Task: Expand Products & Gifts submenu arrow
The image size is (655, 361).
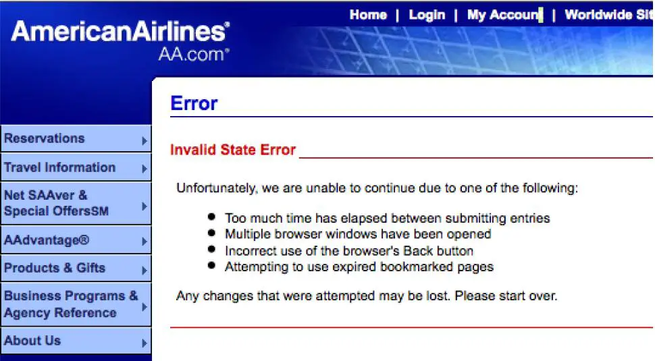Action: pyautogui.click(x=145, y=270)
